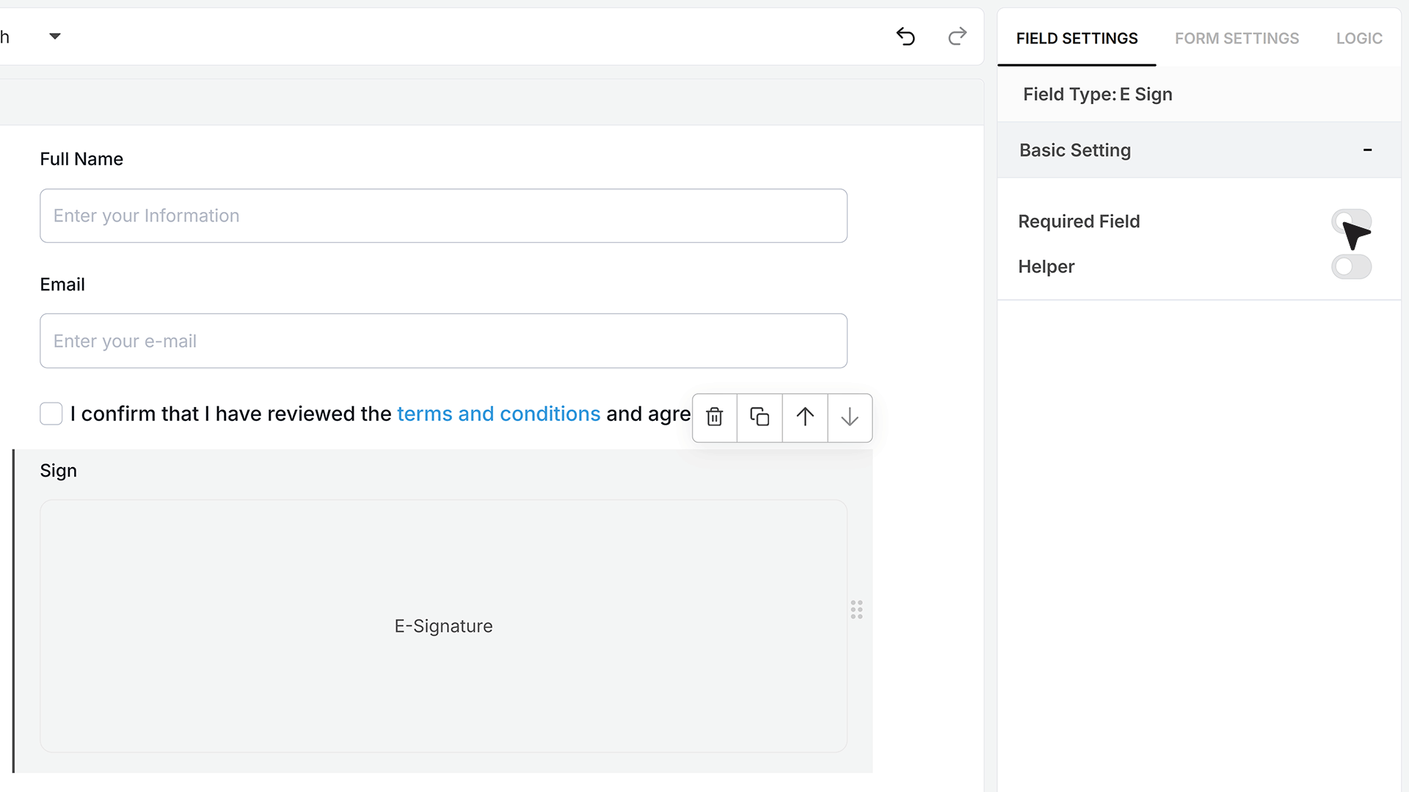
Task: Click the drag handle beside E-Signature
Action: click(x=856, y=609)
